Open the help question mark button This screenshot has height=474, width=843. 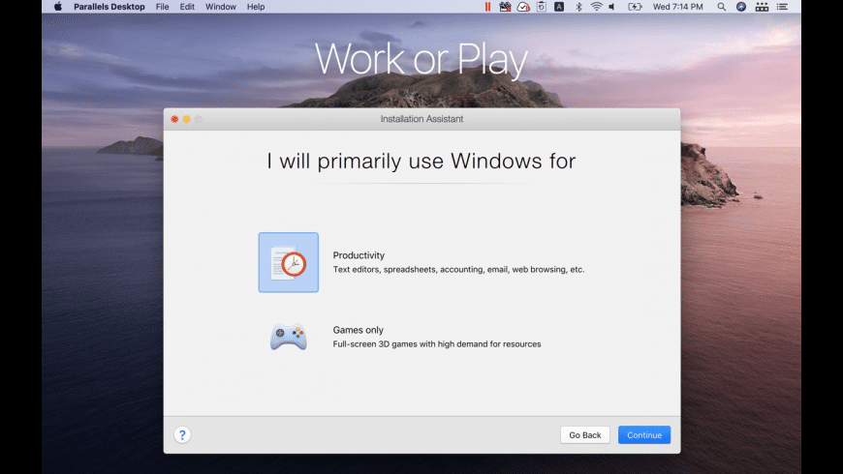point(182,434)
